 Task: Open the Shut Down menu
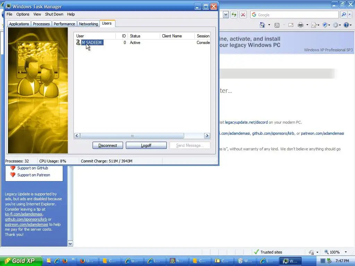tap(54, 14)
